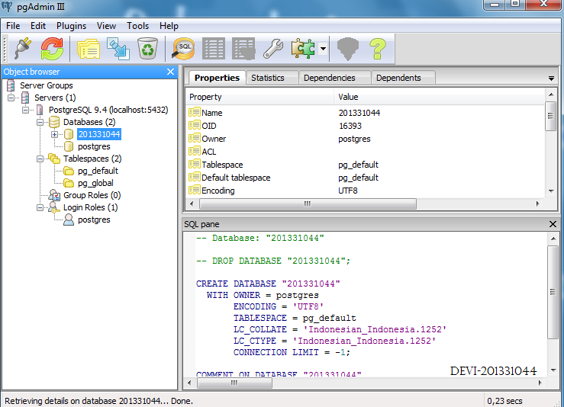Select the Servers (1) tree item
This screenshot has height=407, width=564.
55,98
